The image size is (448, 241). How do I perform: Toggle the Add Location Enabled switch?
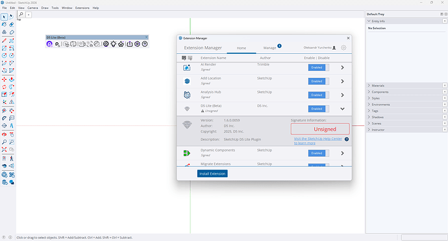point(318,81)
